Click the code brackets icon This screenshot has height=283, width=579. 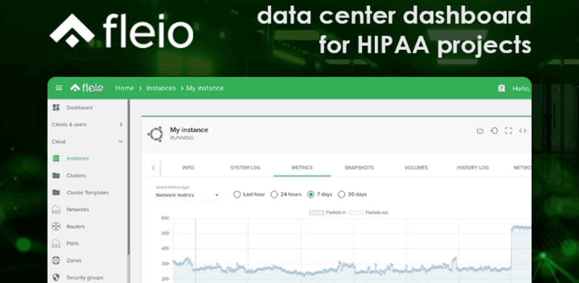(x=523, y=131)
